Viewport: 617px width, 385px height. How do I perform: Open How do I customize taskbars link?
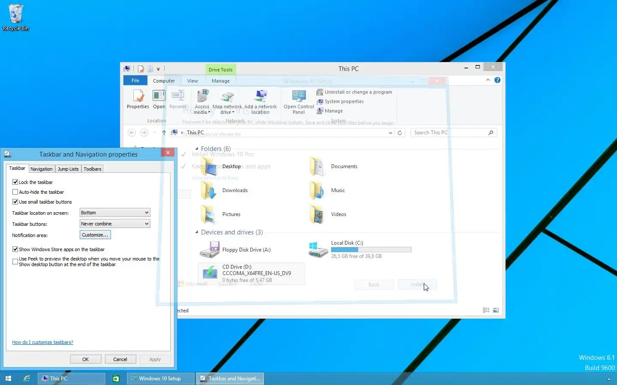point(42,342)
